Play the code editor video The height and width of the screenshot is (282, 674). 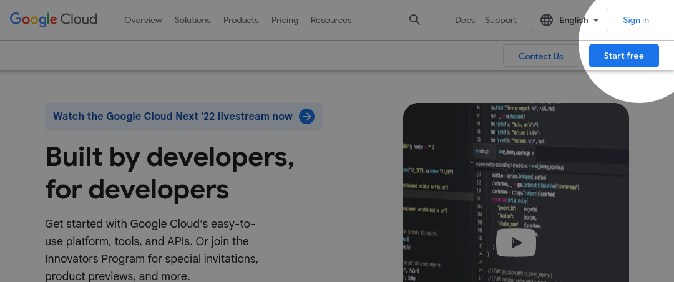pos(516,243)
